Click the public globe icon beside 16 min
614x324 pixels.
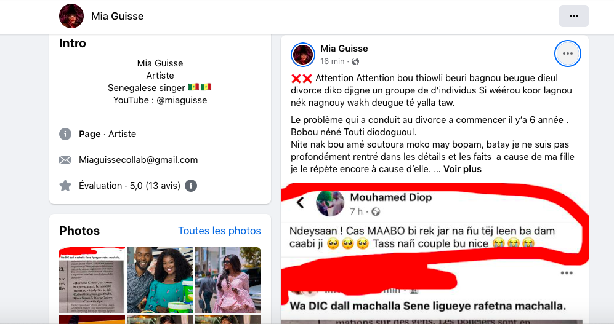[355, 61]
